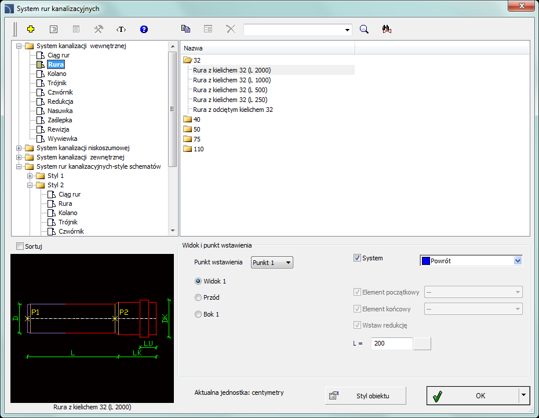Click the pipe preview image
Viewport: 539px width, 418px height.
pos(92,328)
